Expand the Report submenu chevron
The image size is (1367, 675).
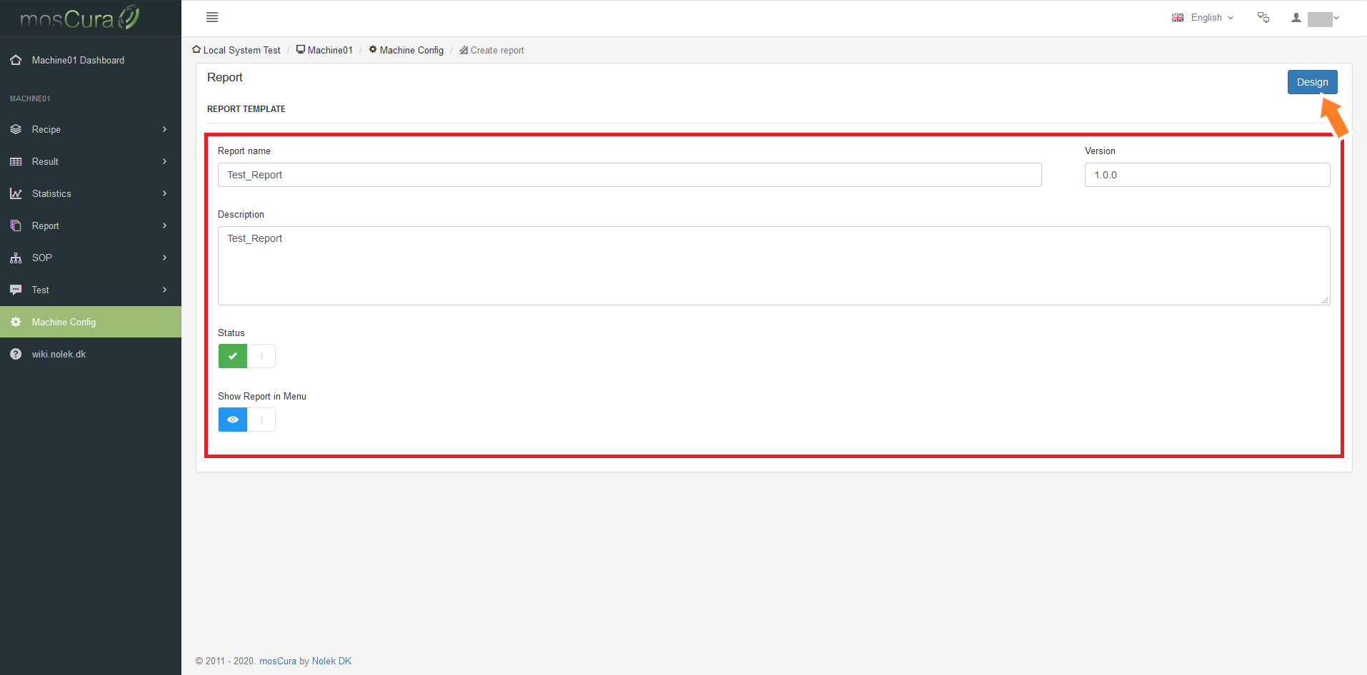tap(164, 225)
